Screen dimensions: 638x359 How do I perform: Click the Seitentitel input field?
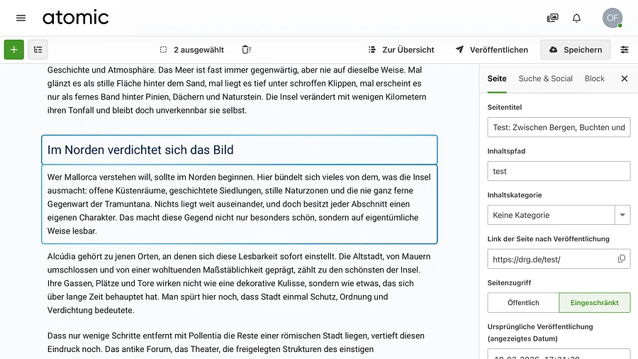click(559, 127)
